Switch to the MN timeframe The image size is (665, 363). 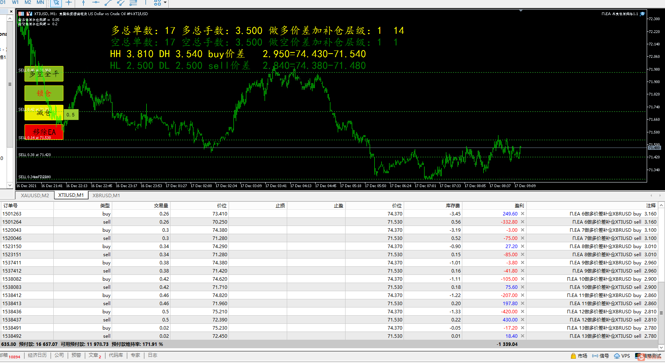point(40,2)
